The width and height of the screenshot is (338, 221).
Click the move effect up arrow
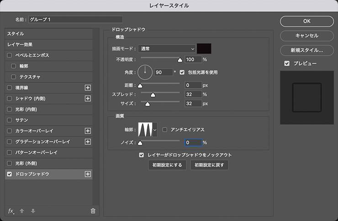tap(21, 211)
